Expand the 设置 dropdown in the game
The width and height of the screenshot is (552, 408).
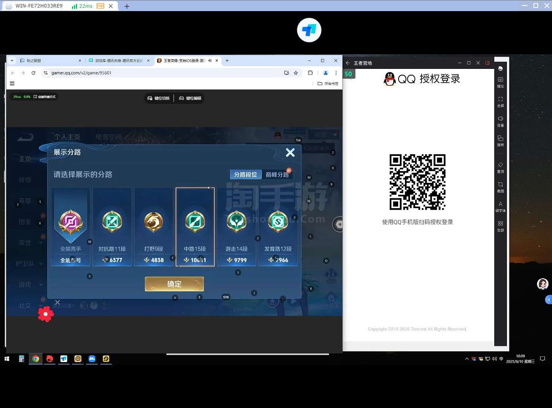click(x=323, y=135)
